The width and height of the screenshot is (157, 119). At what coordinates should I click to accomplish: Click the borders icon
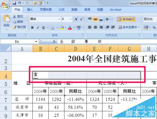click(52, 28)
